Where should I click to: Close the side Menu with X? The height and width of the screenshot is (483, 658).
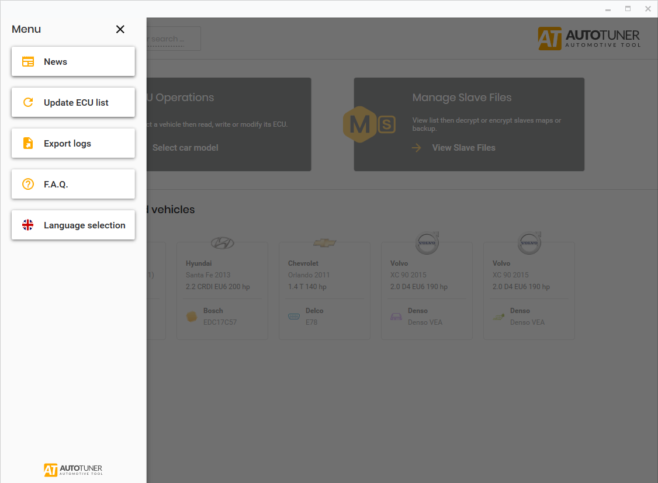(x=120, y=29)
